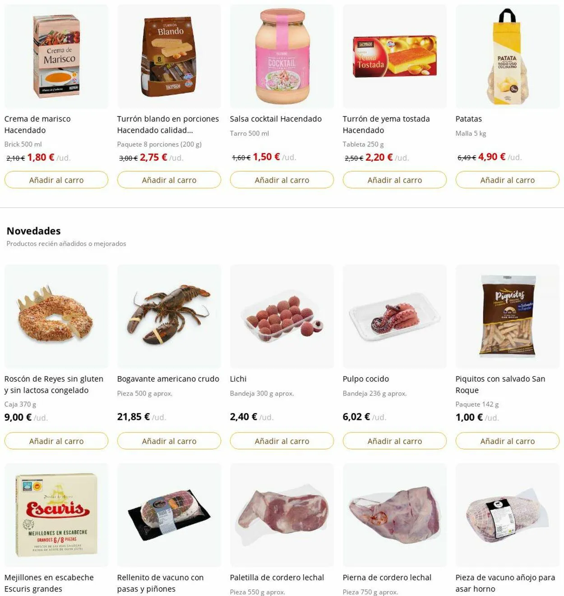This screenshot has width=564, height=596.
Task: Add Piquitos con salvado San Roque to cart
Action: 508,441
